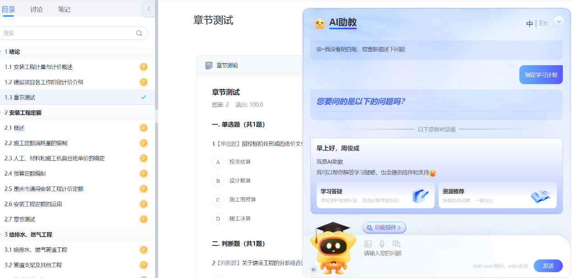Screen dimensions: 572x278
Task: Switch AI assistant language to En
Action: [543, 23]
